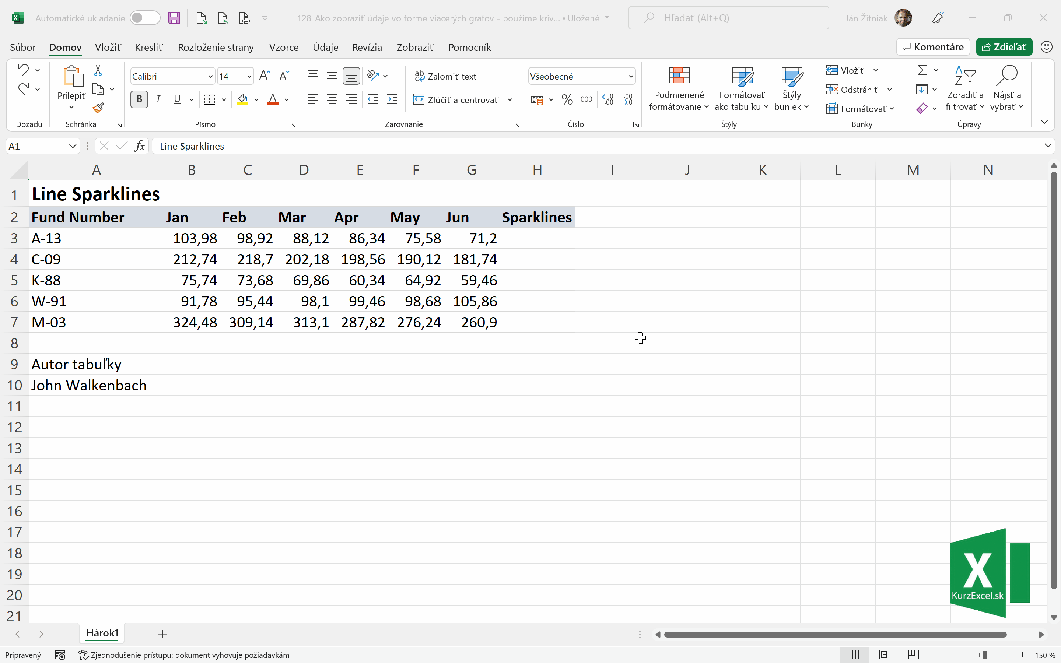Open the Všeobecné number format dropdown

[x=631, y=76]
